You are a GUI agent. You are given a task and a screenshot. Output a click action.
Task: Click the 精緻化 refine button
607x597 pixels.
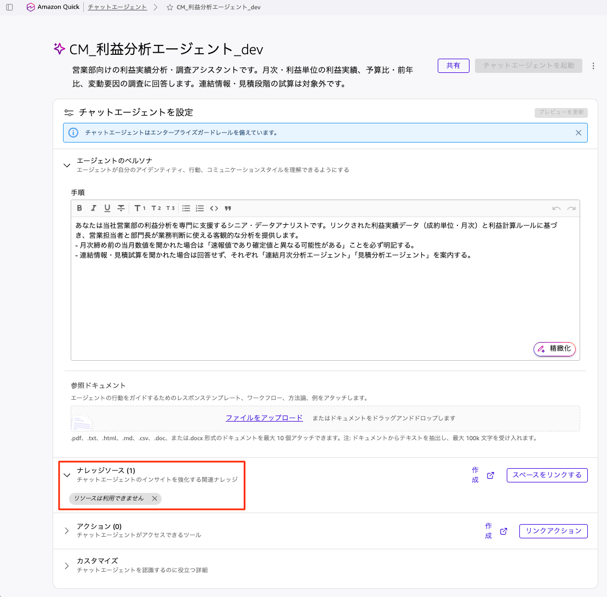pyautogui.click(x=554, y=349)
